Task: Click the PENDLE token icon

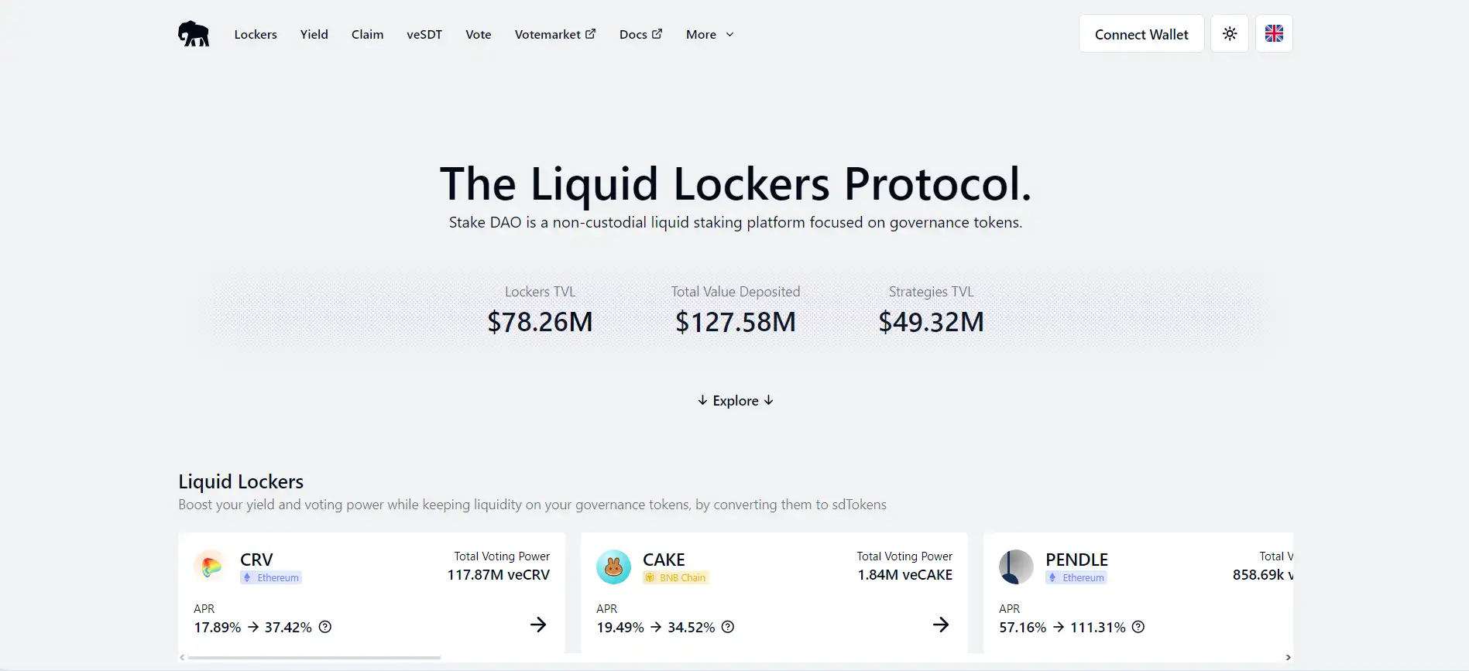Action: (x=1016, y=567)
